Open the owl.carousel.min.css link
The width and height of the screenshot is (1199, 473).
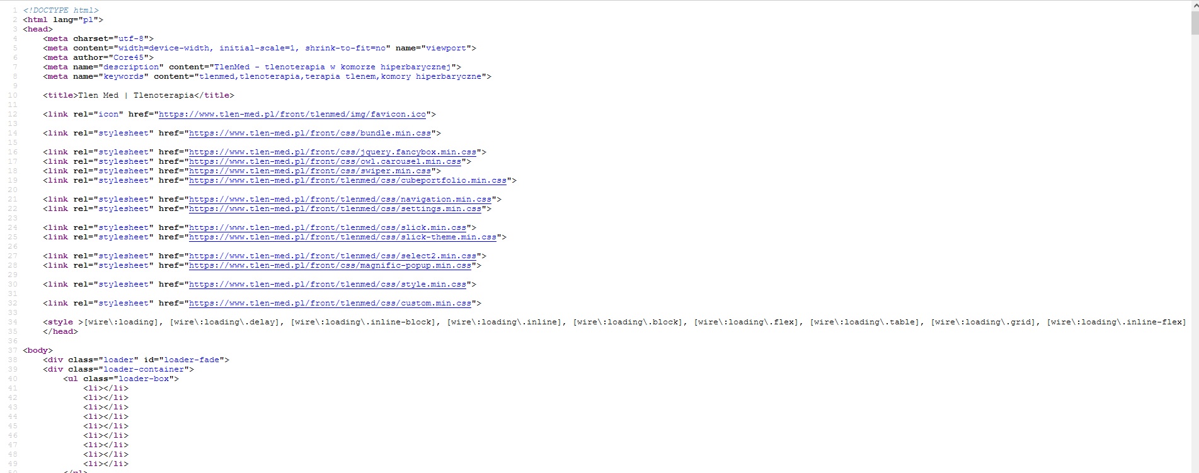click(325, 162)
